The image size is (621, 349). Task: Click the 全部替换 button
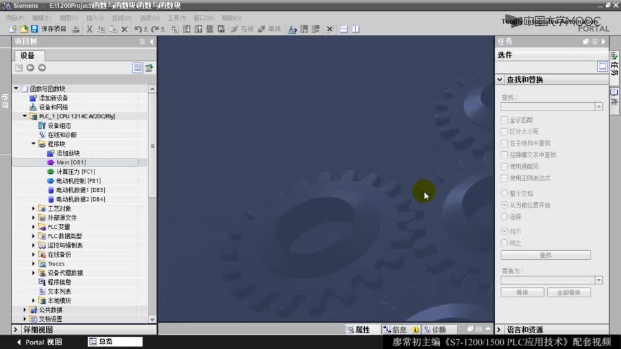[569, 292]
